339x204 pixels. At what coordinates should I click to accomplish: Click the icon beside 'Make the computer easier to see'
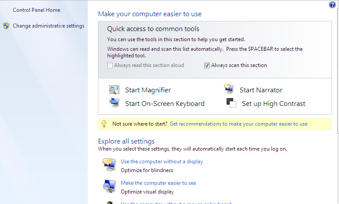click(109, 186)
